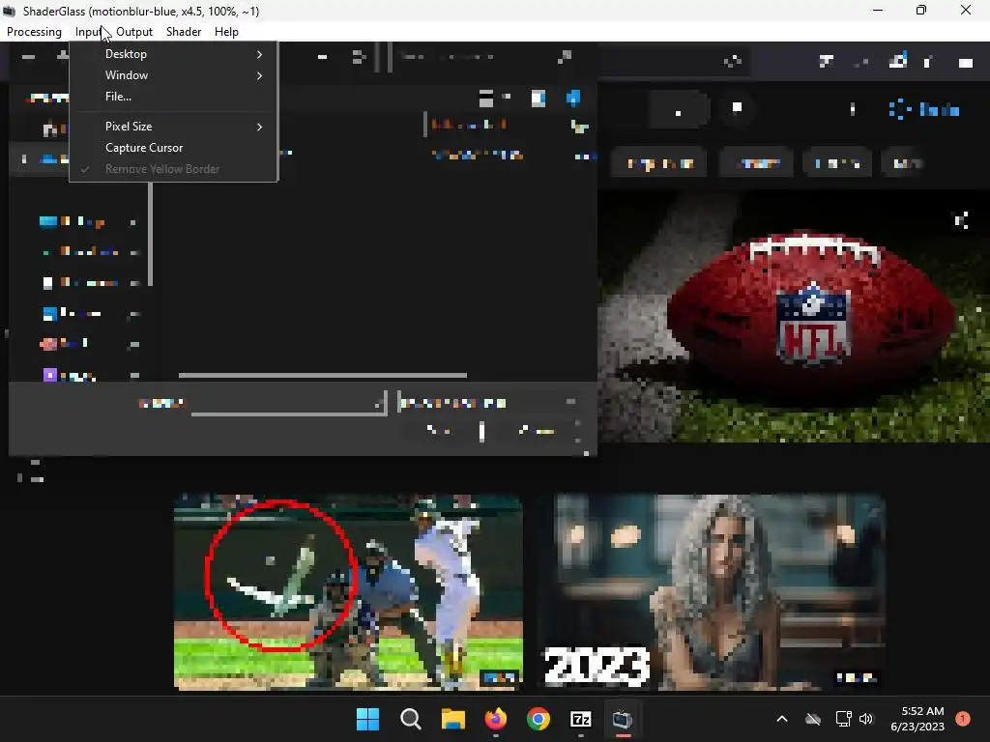Open the volume control in system tray
990x742 pixels.
865,719
